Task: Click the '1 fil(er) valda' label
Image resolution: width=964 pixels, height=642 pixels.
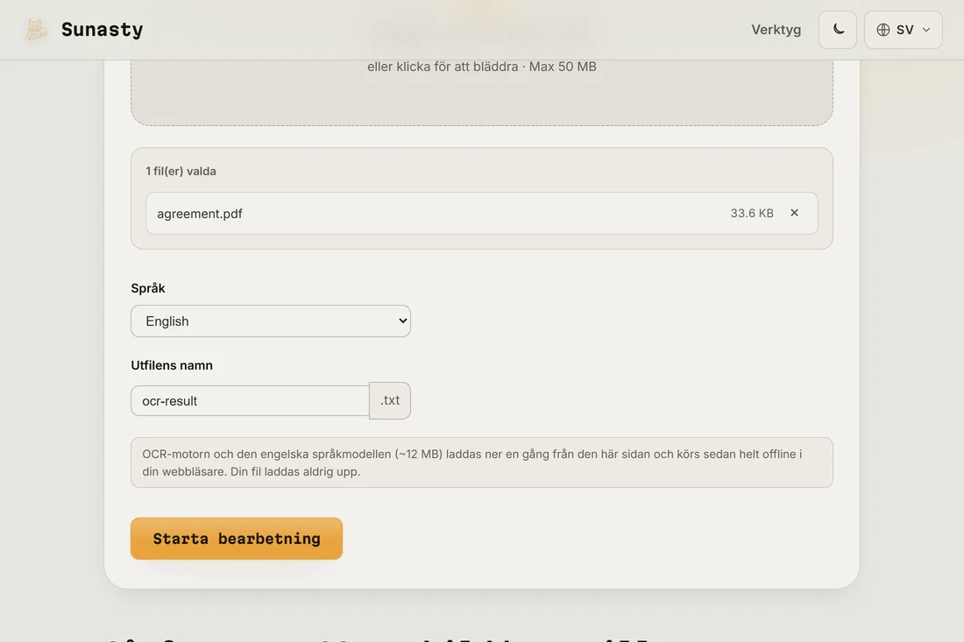Action: pyautogui.click(x=181, y=172)
